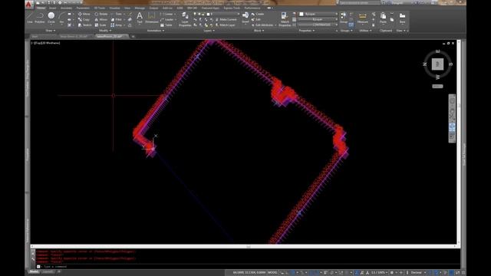Viewport: 491px width, 276px height.
Task: Select the Dimension tool
Action: coord(152,18)
